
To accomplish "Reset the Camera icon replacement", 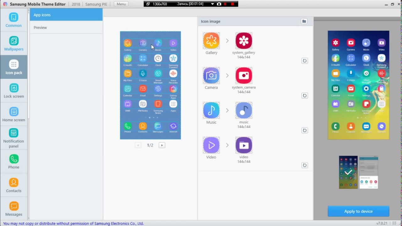I will coord(304,96).
